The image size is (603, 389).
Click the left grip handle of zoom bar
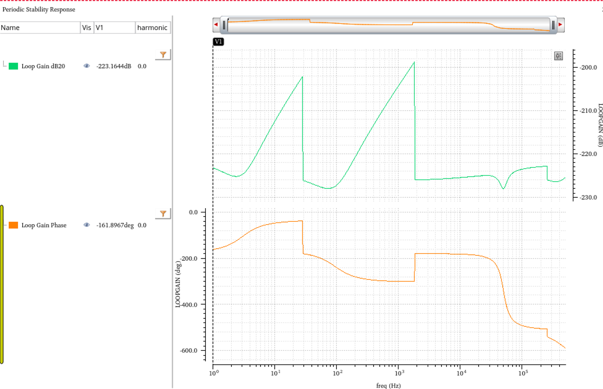225,25
